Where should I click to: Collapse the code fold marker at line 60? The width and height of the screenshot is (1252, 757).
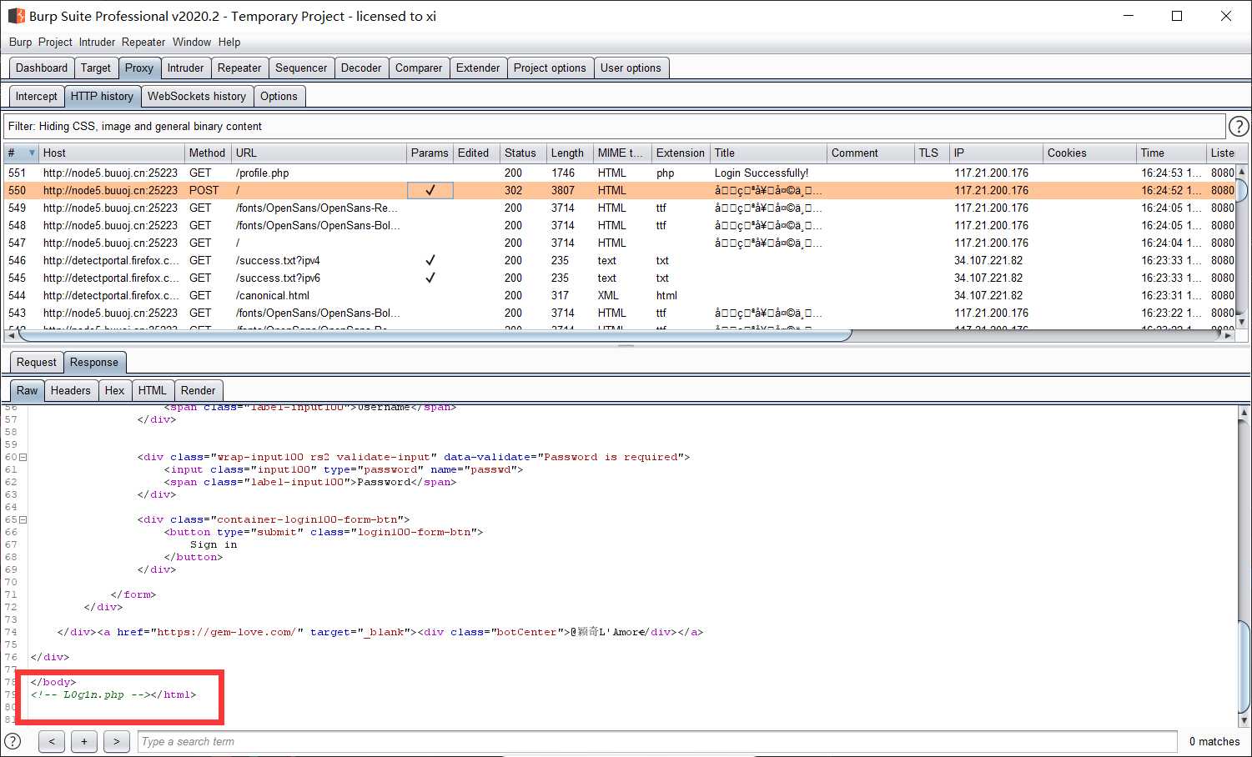[x=23, y=457]
